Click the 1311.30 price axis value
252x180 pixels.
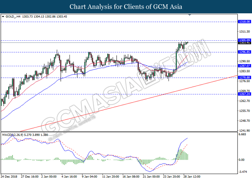[244, 32]
